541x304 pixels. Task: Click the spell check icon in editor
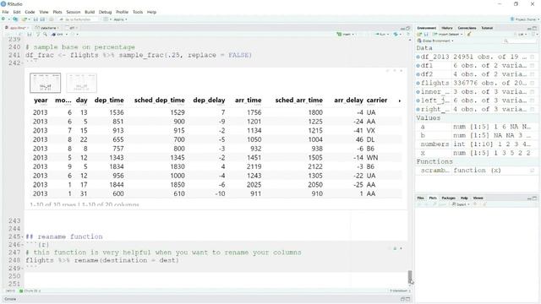[38, 35]
